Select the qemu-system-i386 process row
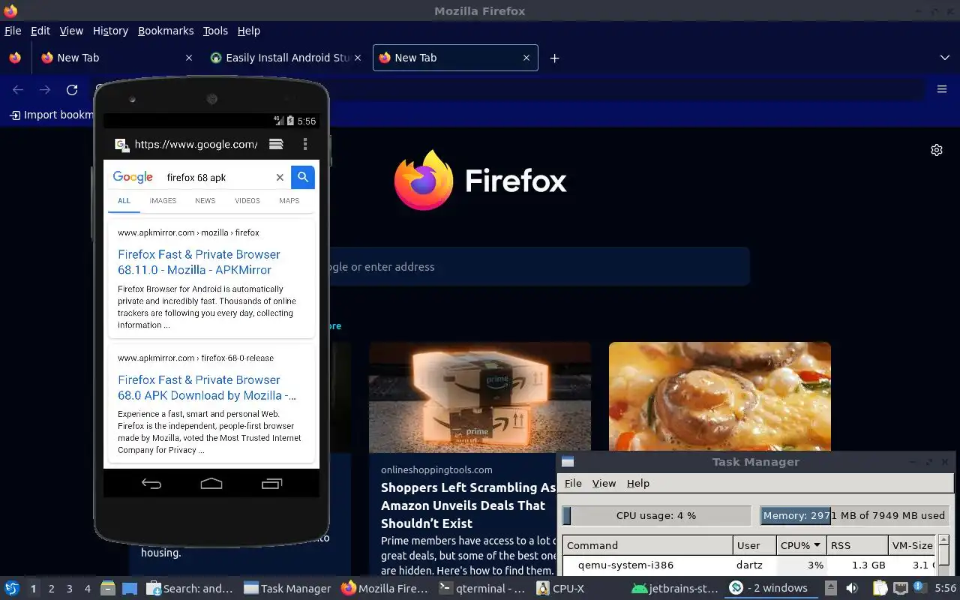Image resolution: width=960 pixels, height=600 pixels. pos(750,565)
